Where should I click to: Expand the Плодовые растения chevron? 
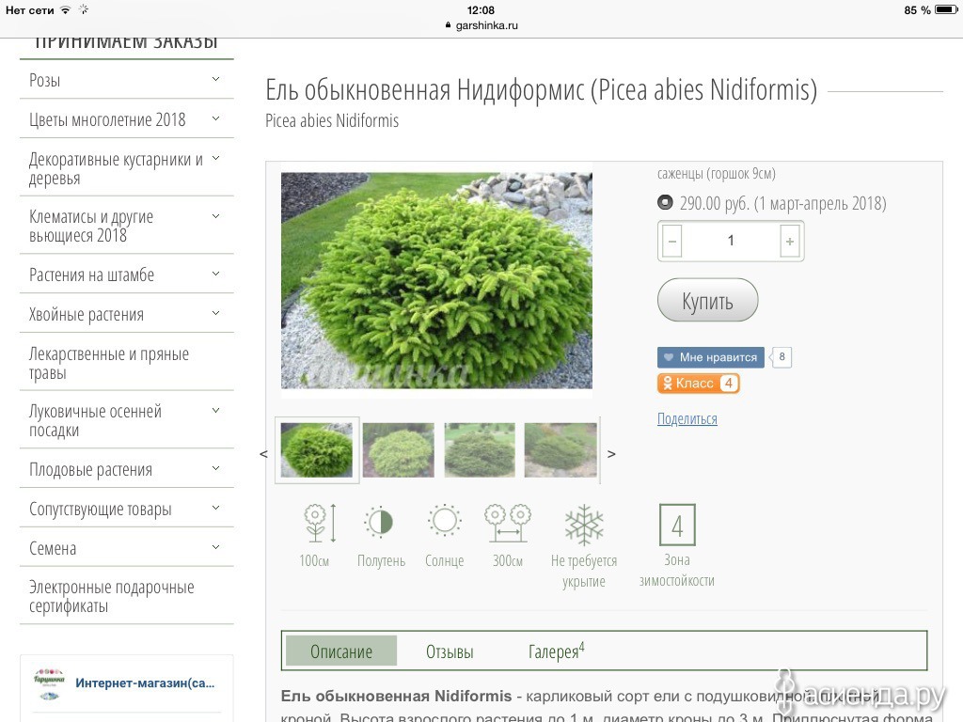[x=215, y=468]
